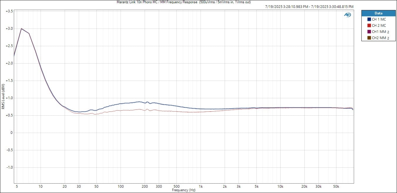Click the Frequency (Hz) axis label
The image size is (397, 193).
click(x=184, y=190)
